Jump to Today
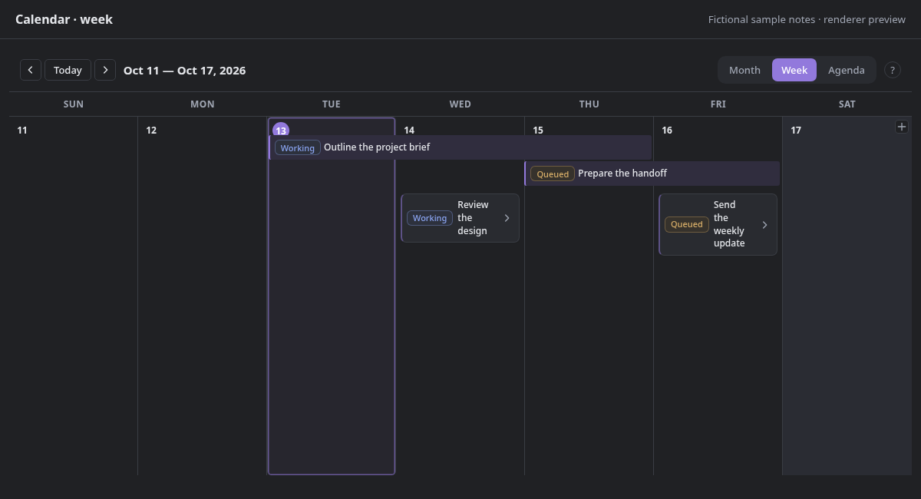 tap(68, 70)
